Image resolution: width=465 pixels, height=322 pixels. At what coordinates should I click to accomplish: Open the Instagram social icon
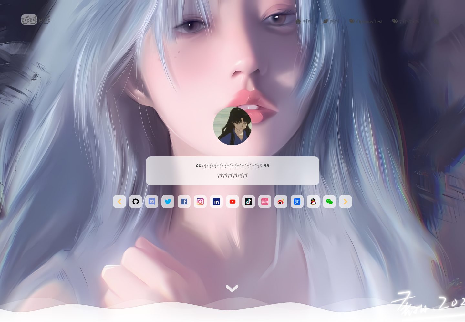click(x=200, y=202)
